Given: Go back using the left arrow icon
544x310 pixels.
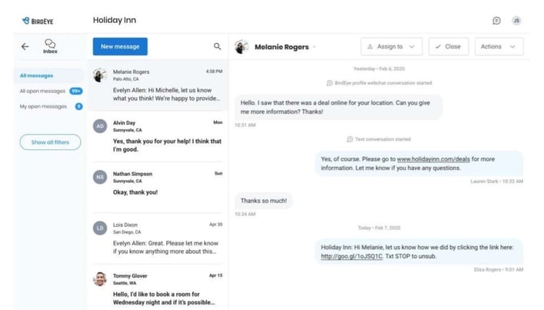Looking at the screenshot, I should (25, 46).
